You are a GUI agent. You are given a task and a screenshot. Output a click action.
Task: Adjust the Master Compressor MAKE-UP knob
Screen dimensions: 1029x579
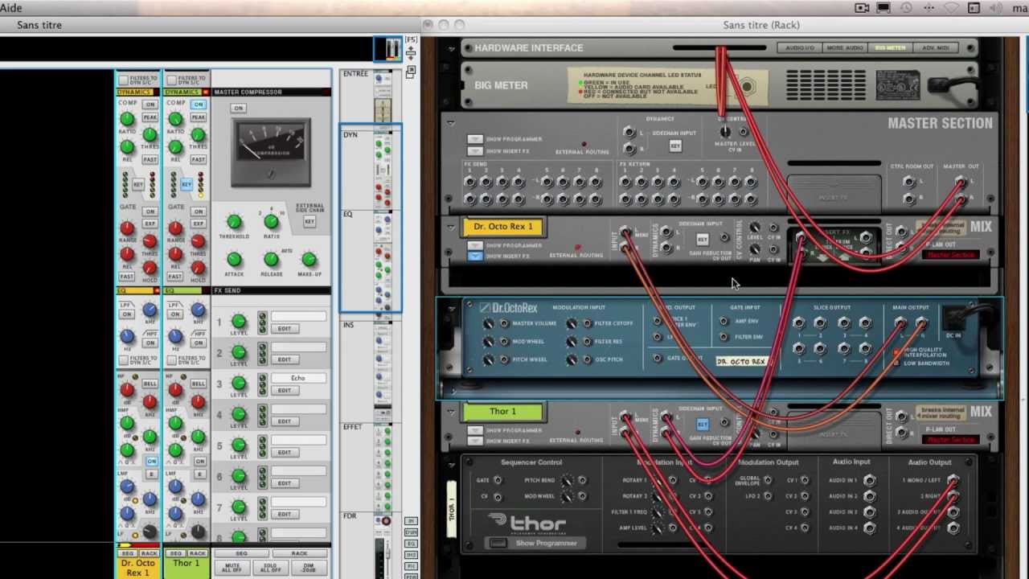(x=309, y=259)
